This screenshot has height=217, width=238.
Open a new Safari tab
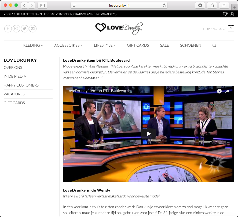click(x=235, y=7)
